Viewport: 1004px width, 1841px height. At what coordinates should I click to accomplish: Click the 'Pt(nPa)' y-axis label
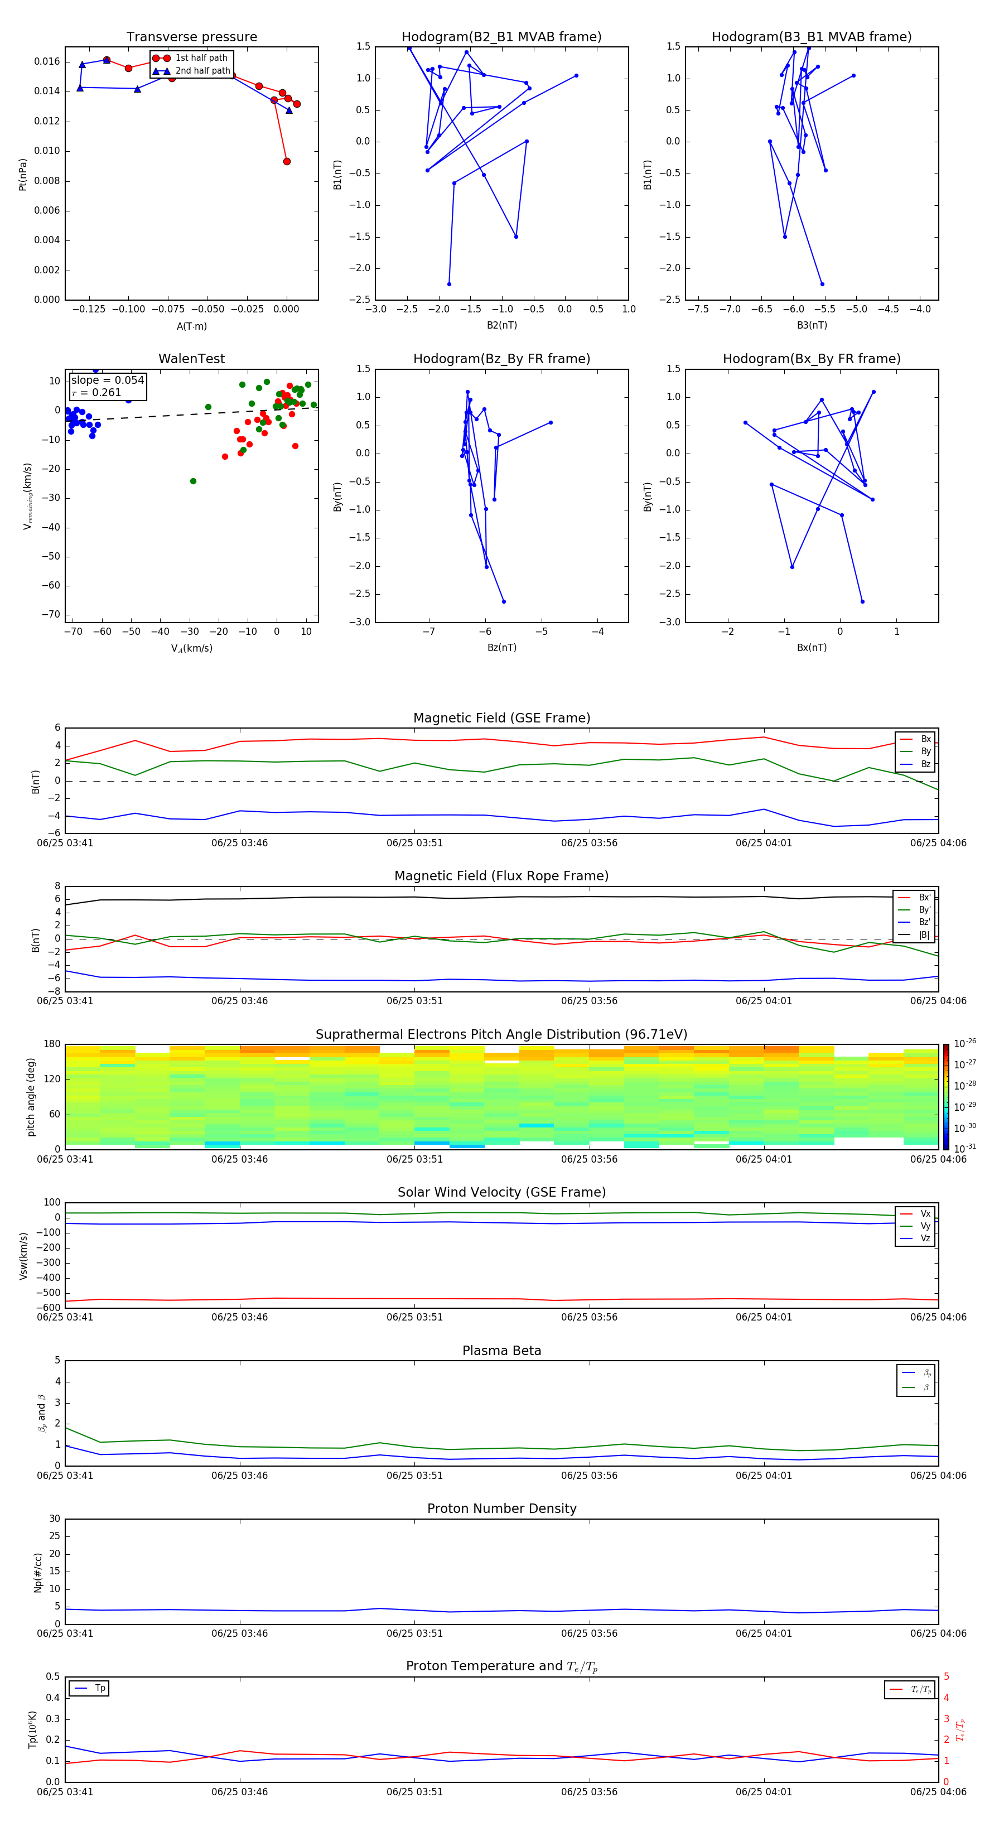23,175
